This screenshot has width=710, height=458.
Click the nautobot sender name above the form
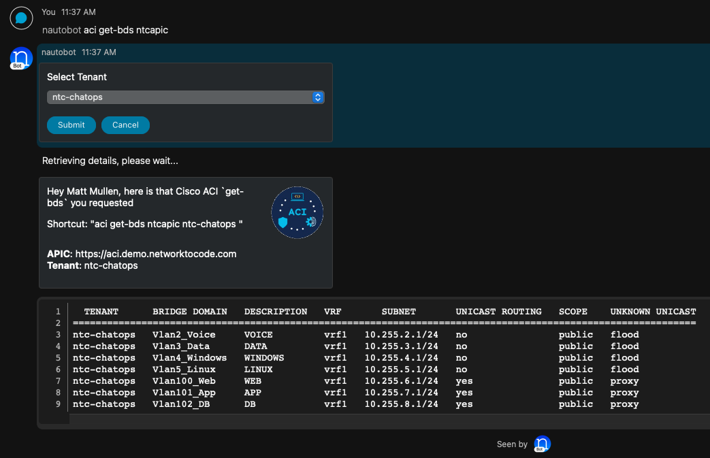point(59,52)
